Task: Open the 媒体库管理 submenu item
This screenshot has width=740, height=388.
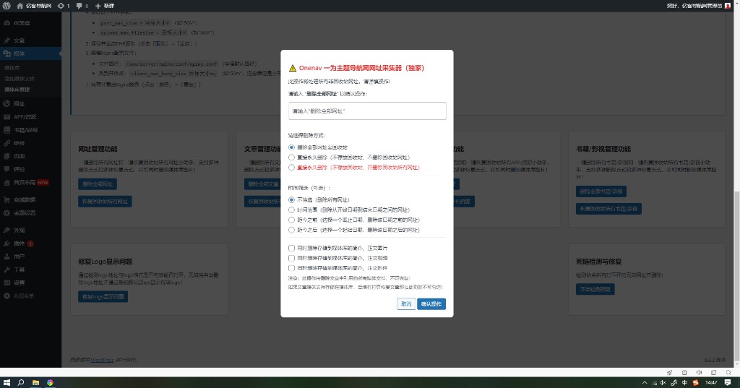Action: 17,89
